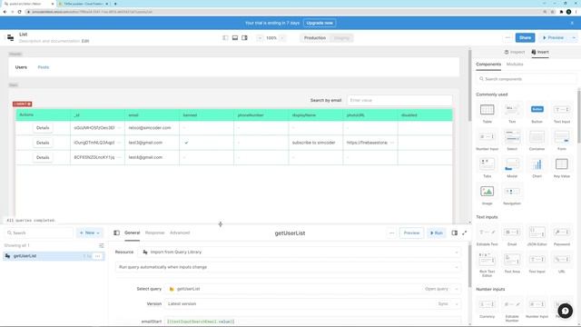Pick the Text Area component icon
This screenshot has height=327, width=581.
[512, 260]
